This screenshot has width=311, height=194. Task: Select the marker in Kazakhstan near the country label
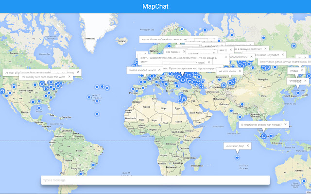point(219,80)
